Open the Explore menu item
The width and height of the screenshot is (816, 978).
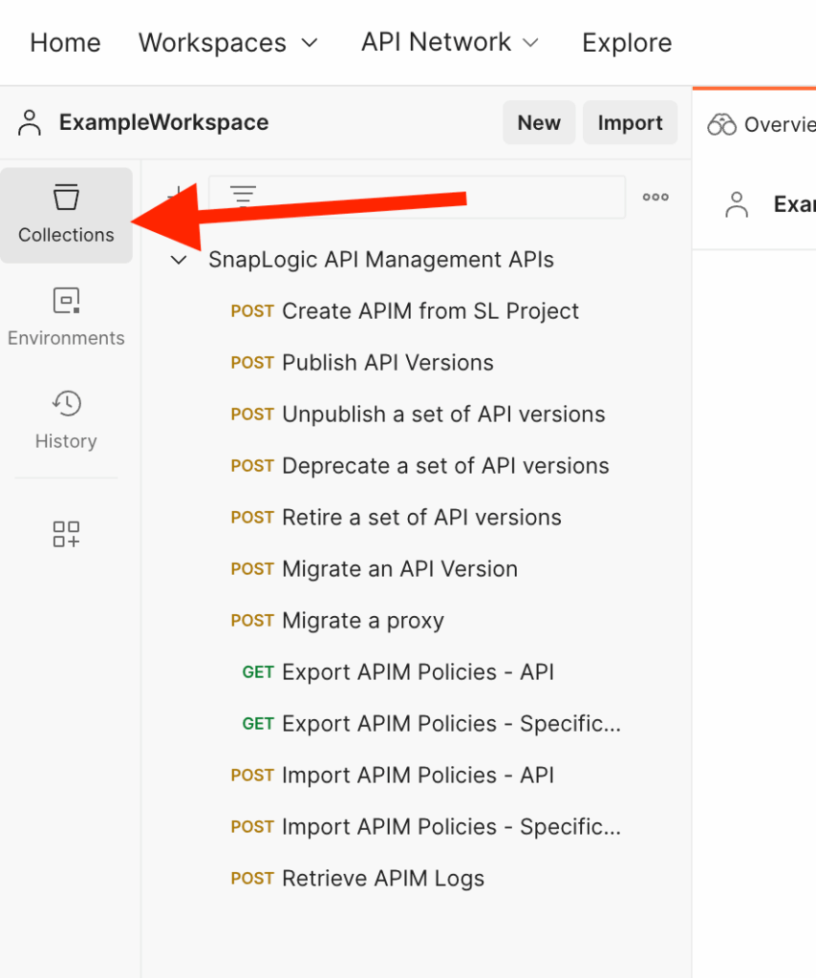(627, 43)
